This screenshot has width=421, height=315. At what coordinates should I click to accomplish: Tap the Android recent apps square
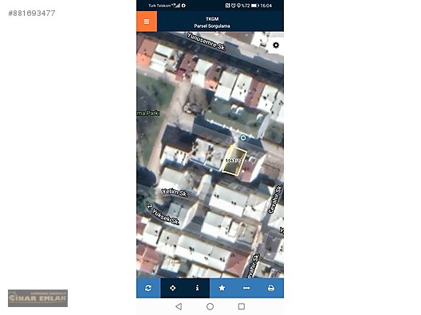coord(242,306)
